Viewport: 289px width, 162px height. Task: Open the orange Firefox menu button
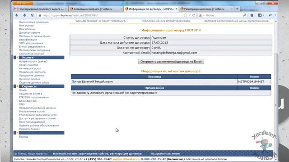pyautogui.click(x=23, y=3)
